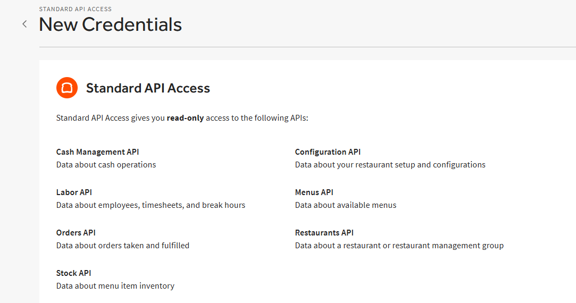
Task: Select the 'Menus API' heading
Action: click(314, 192)
